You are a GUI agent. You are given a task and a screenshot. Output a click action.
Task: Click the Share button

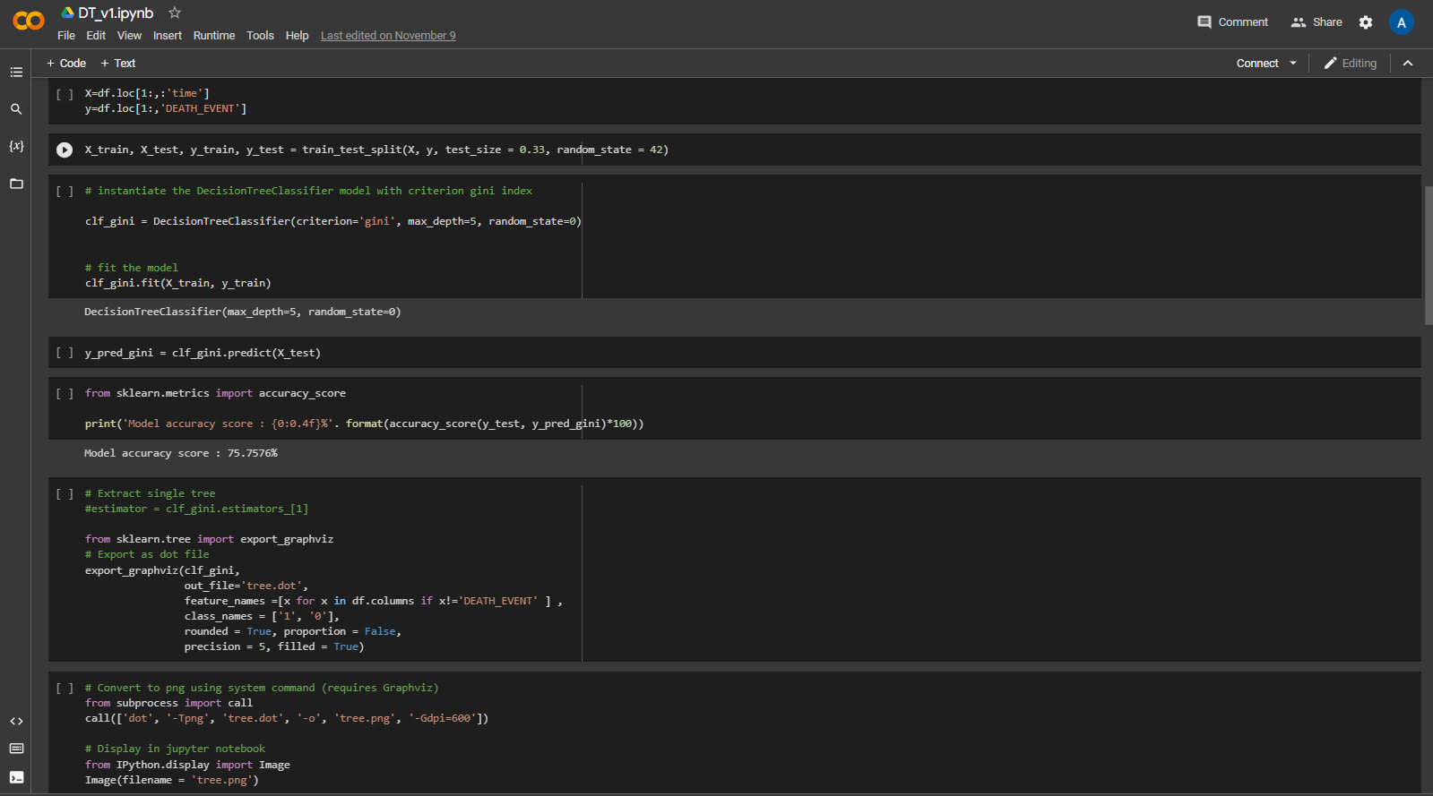[1316, 22]
